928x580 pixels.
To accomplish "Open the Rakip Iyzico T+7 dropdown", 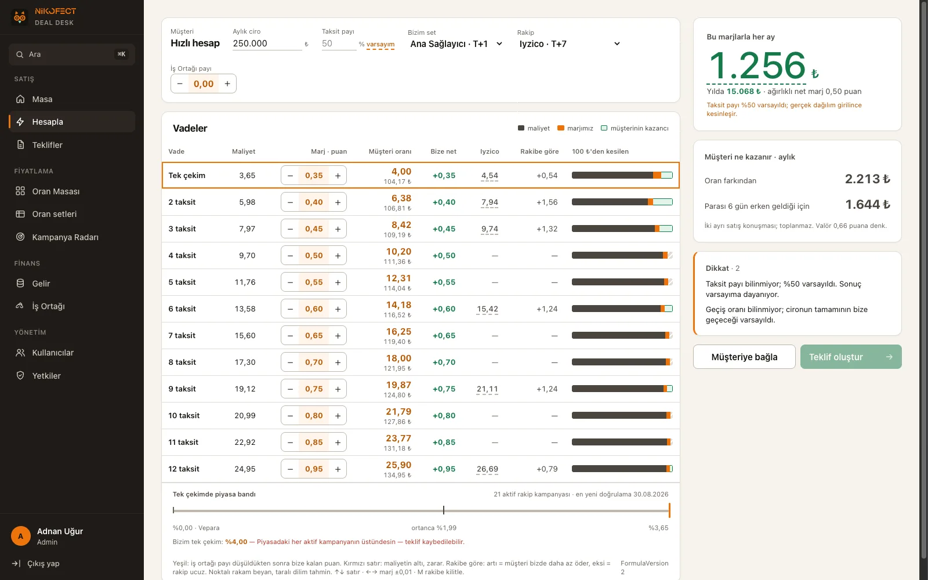I will coord(570,44).
